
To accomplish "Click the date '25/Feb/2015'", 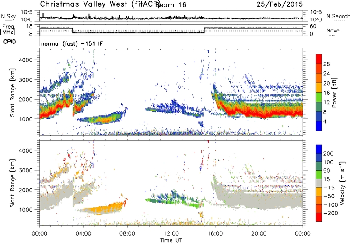I will (280, 4).
